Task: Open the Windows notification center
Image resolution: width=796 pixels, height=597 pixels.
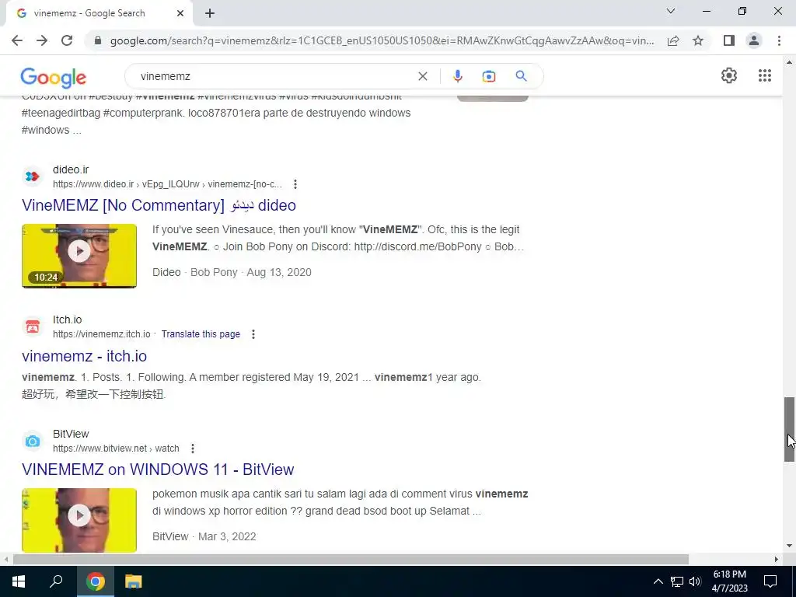Action: [770, 581]
